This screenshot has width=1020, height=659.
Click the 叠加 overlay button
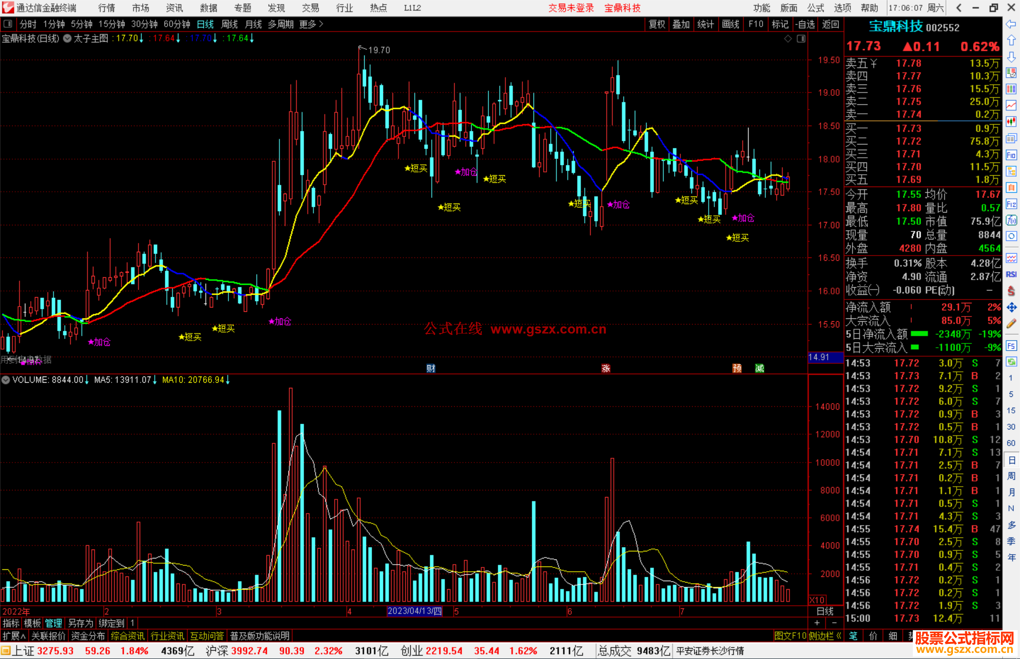pyautogui.click(x=681, y=24)
